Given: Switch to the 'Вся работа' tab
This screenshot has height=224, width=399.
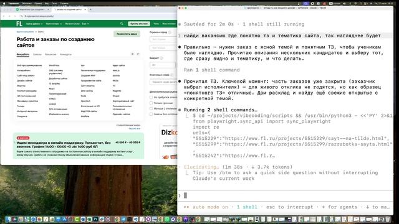Looking at the screenshot, I should [23, 54].
